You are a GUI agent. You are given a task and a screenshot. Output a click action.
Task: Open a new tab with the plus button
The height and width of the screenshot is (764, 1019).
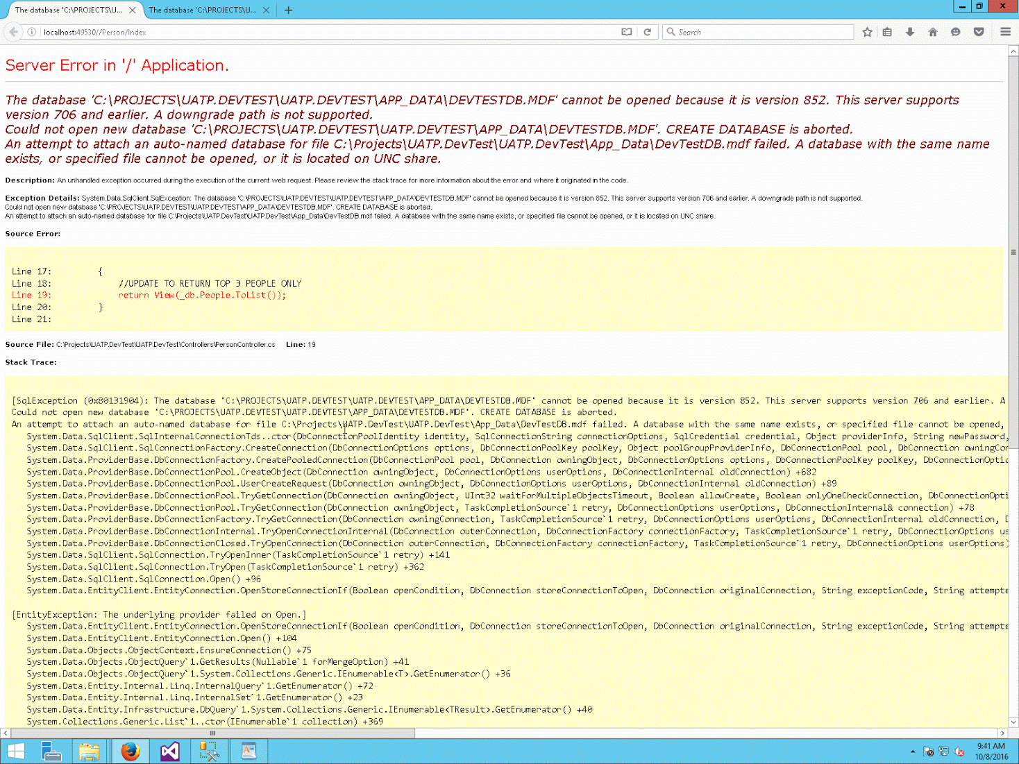pos(289,10)
